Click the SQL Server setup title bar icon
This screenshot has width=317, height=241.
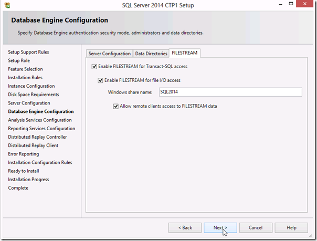pos(7,5)
